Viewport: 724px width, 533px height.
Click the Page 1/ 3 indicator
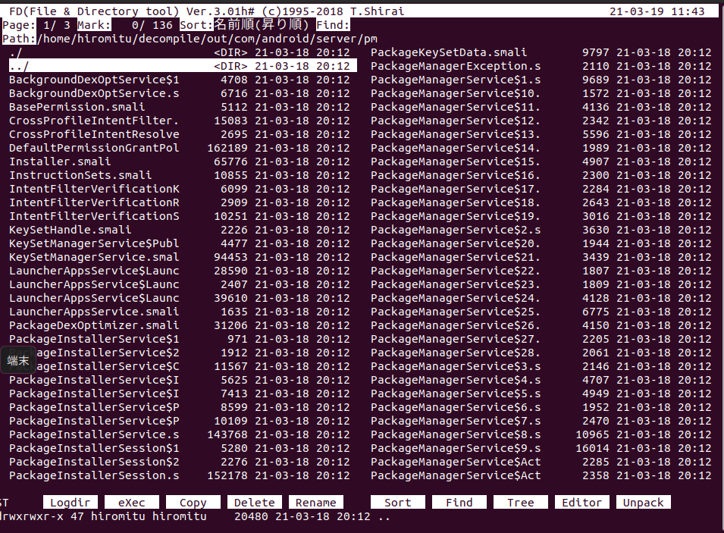pyautogui.click(x=36, y=25)
